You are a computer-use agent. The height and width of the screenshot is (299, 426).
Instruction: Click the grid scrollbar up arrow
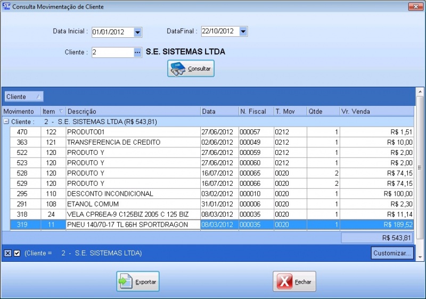tap(419, 92)
